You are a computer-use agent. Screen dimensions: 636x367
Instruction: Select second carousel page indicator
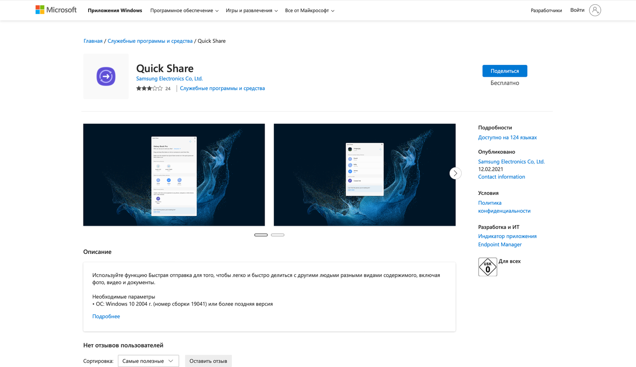point(278,235)
